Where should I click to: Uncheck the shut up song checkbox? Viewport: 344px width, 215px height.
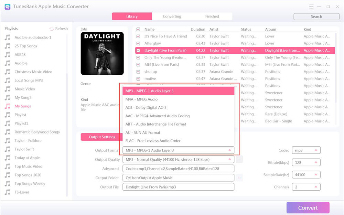pyautogui.click(x=138, y=72)
